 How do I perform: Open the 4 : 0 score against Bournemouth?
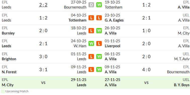point(146,69)
